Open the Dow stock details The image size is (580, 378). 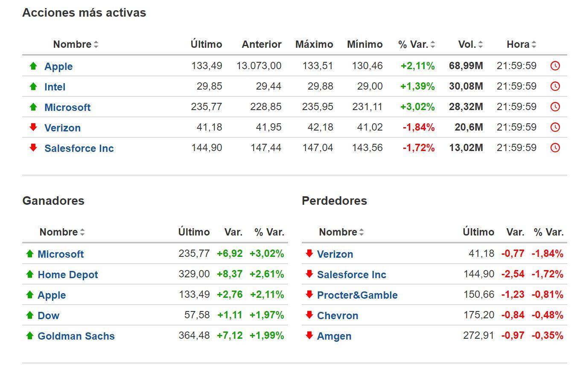[x=48, y=316]
